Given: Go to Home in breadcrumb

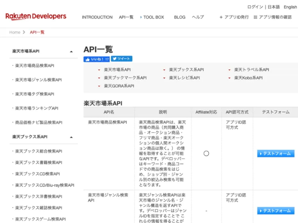Looking at the screenshot, I should coord(15,32).
